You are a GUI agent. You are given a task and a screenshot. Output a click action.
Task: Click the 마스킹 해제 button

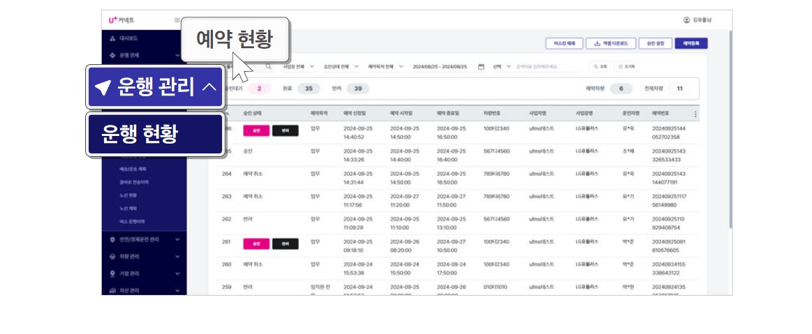tap(564, 43)
